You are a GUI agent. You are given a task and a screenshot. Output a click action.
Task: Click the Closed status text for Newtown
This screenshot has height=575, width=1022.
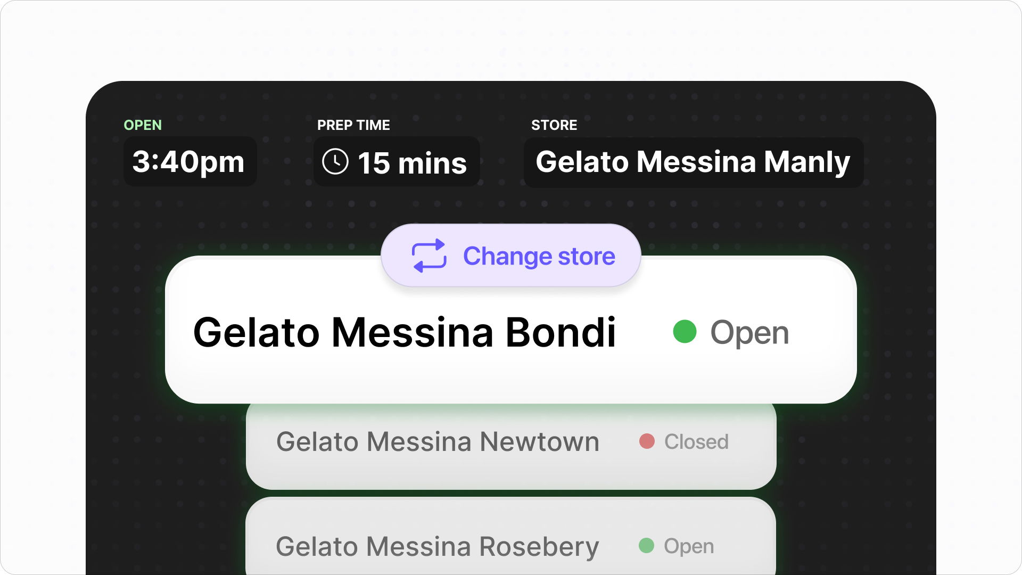[x=696, y=442]
